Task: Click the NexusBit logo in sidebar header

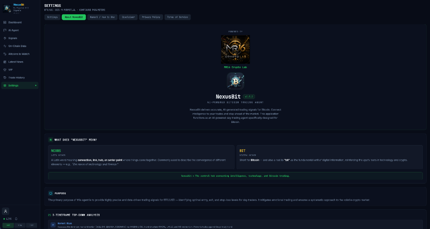Action: [7, 8]
